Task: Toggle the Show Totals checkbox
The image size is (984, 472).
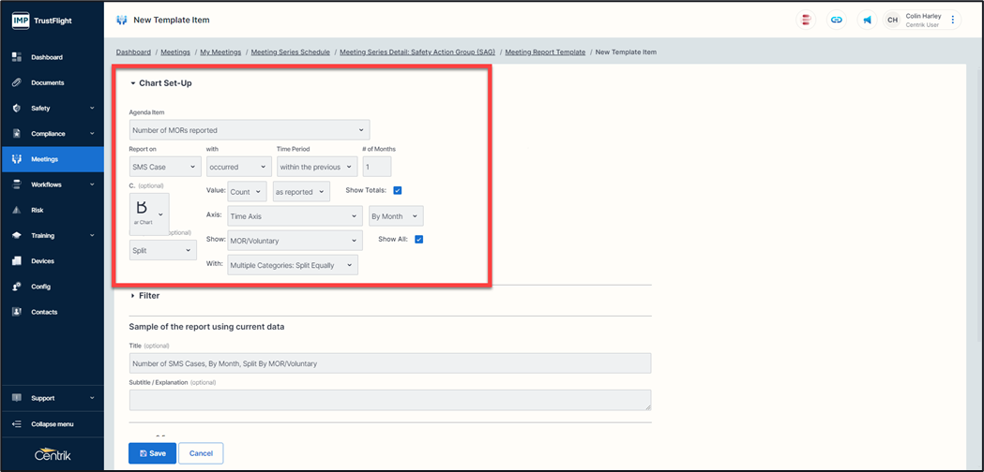Action: (398, 191)
